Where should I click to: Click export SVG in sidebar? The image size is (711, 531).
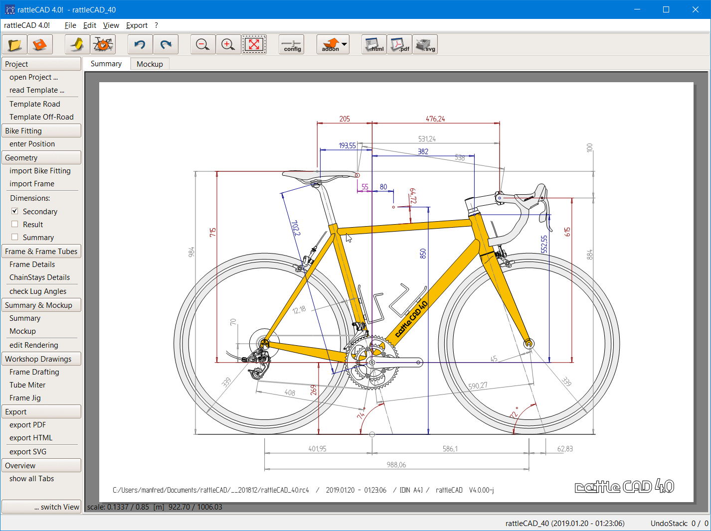28,452
